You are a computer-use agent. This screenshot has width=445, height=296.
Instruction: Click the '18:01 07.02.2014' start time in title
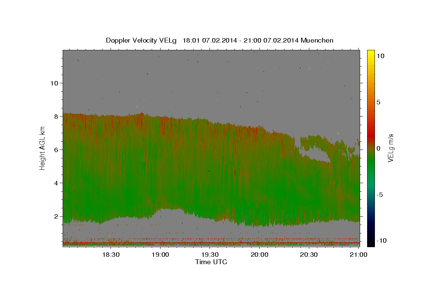(x=210, y=40)
